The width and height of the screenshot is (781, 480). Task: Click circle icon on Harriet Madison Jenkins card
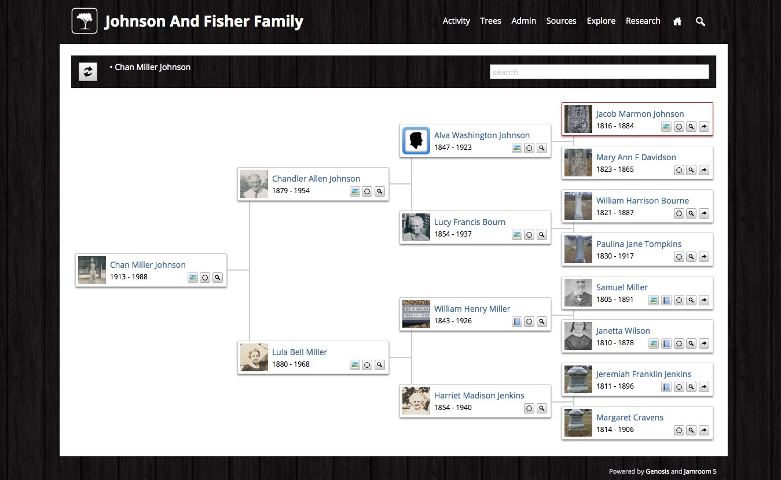(x=529, y=408)
